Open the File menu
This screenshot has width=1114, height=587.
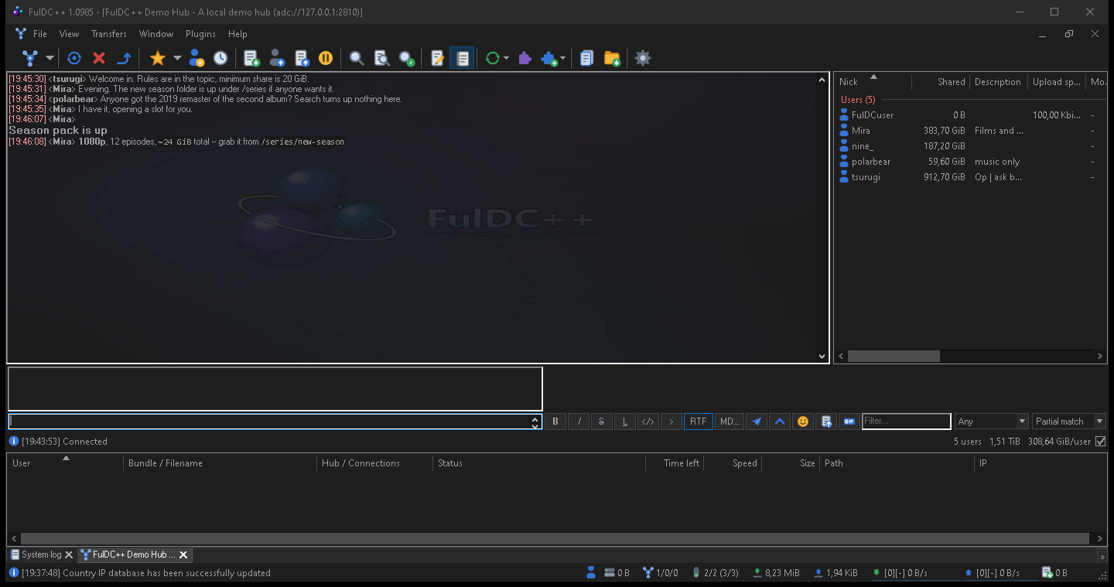coord(40,34)
